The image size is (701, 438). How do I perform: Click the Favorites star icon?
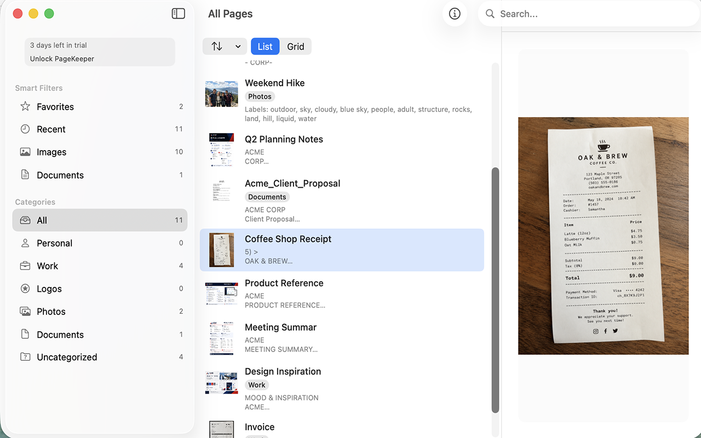pyautogui.click(x=25, y=106)
